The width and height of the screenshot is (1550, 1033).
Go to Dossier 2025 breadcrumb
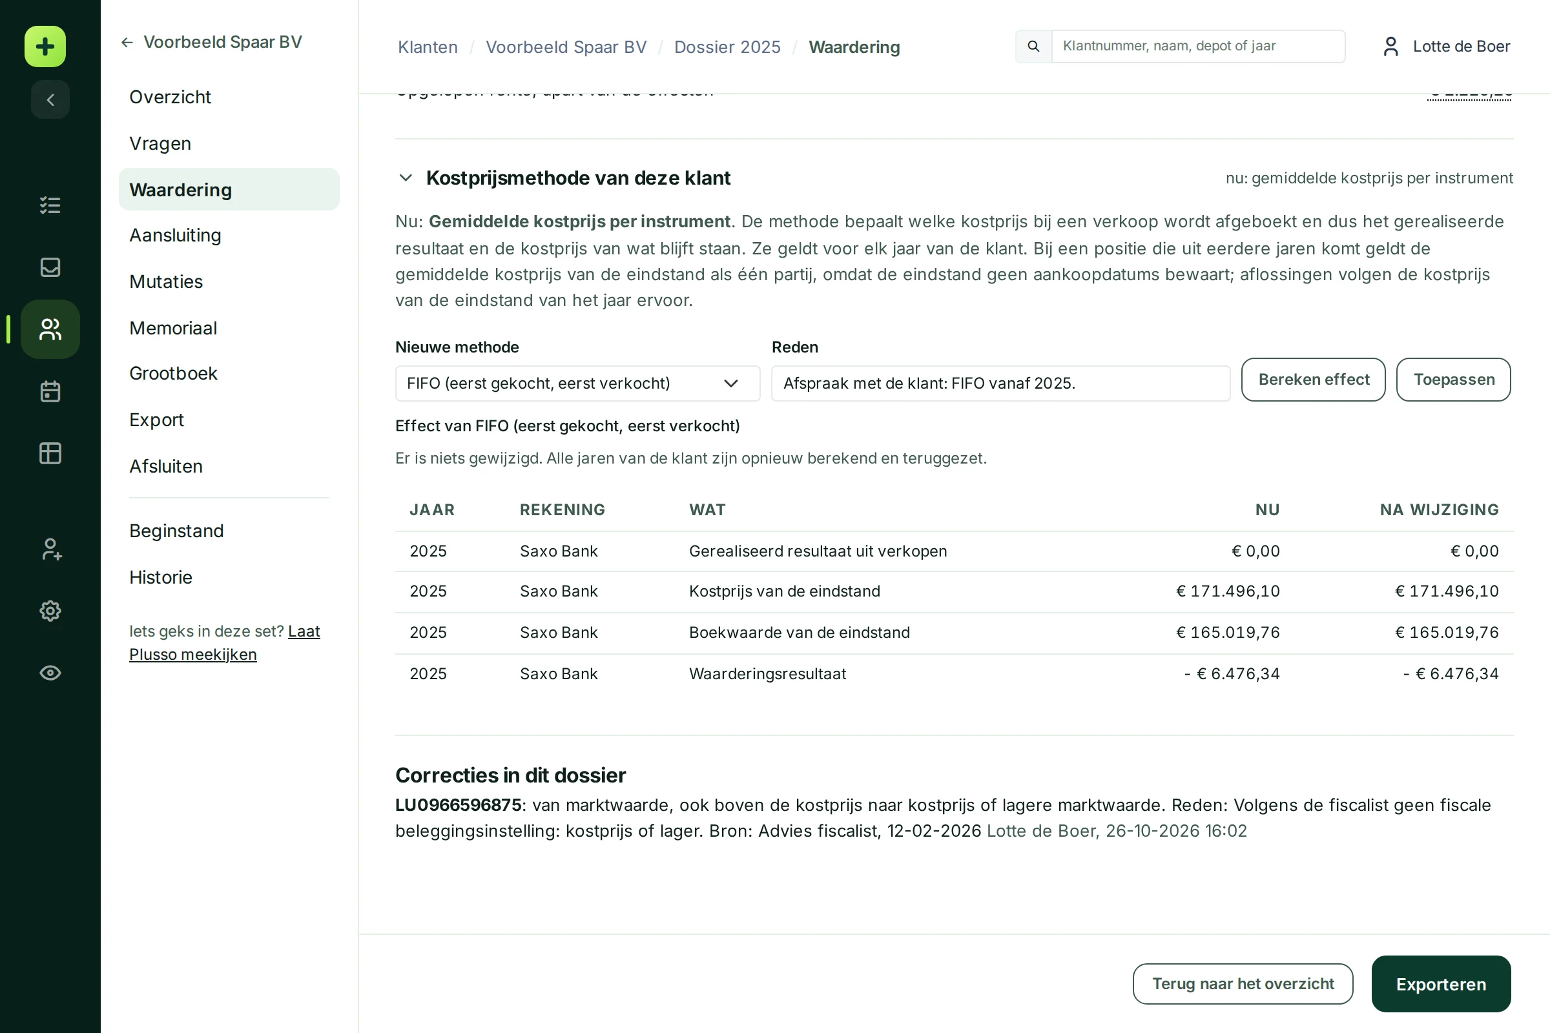pyautogui.click(x=727, y=46)
